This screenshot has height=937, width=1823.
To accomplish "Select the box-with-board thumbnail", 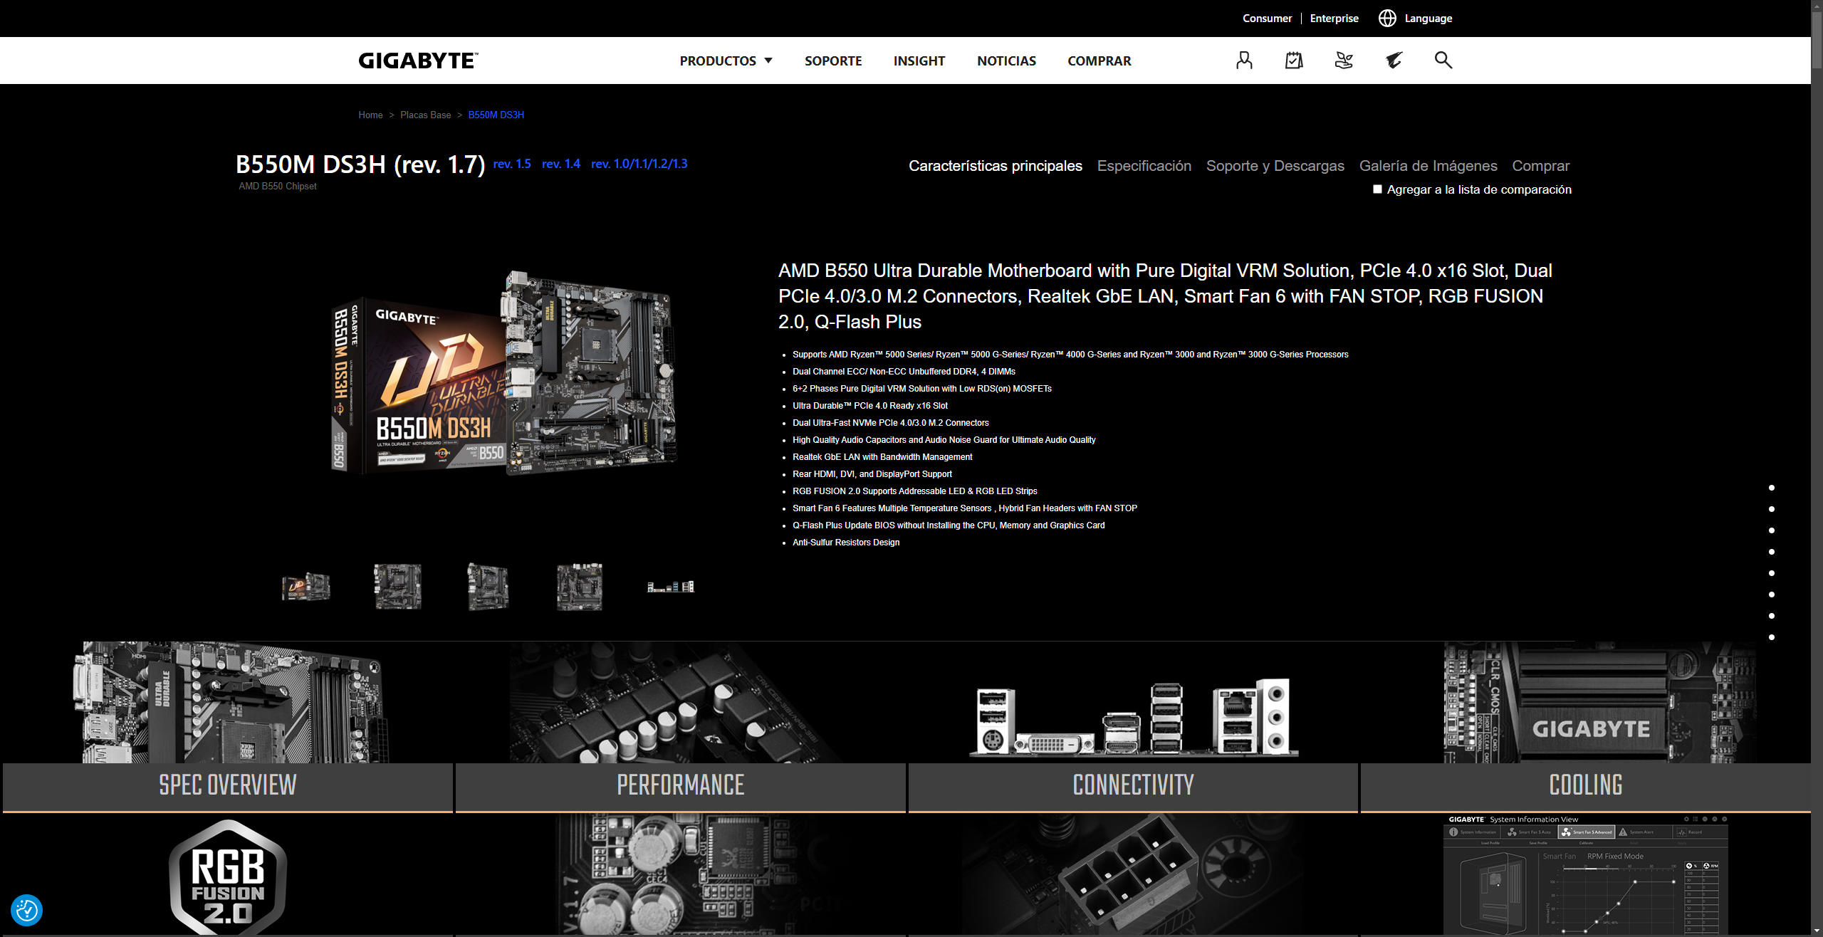I will tap(306, 587).
